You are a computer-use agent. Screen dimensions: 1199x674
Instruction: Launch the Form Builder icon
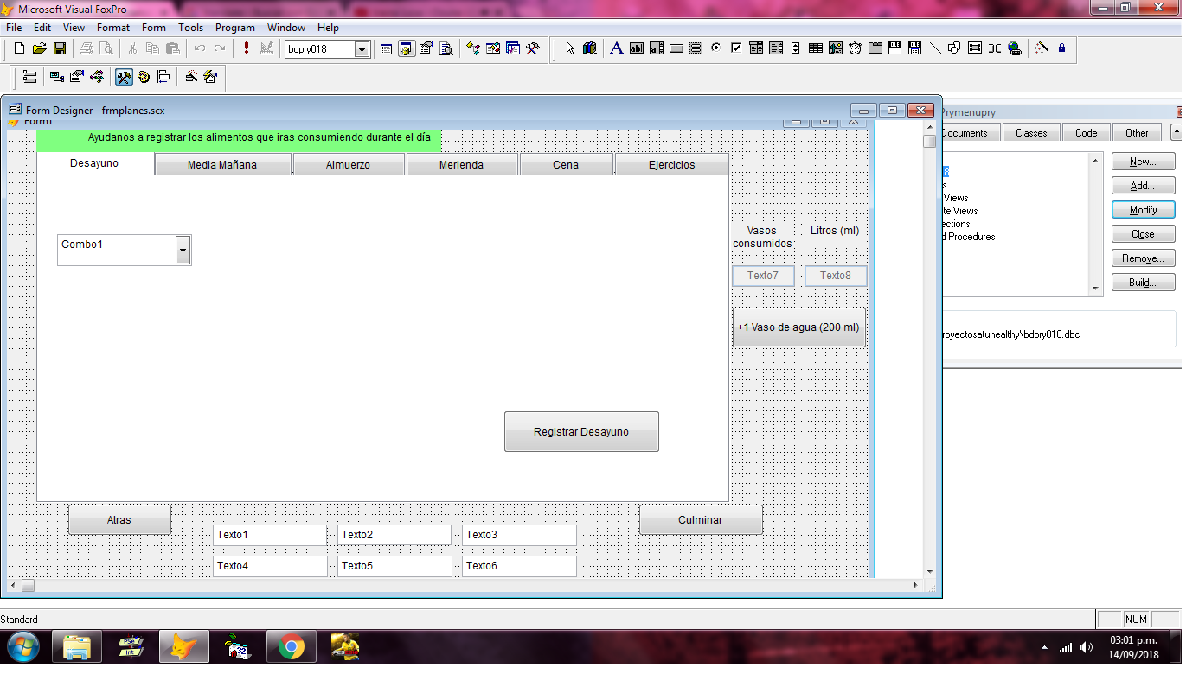[x=190, y=77]
